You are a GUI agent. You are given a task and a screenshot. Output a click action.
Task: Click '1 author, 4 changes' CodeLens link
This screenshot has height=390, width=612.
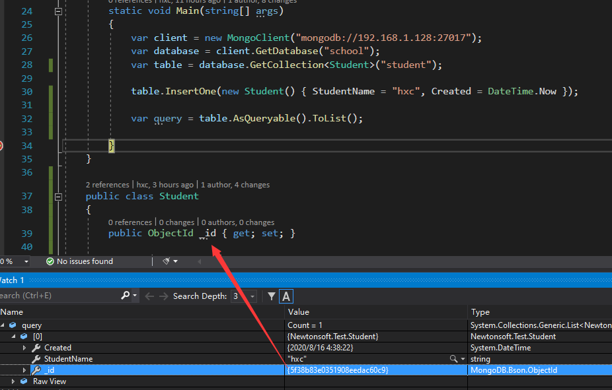pos(235,185)
